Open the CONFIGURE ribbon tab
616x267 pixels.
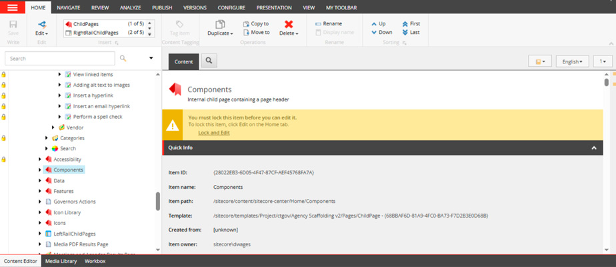231,7
